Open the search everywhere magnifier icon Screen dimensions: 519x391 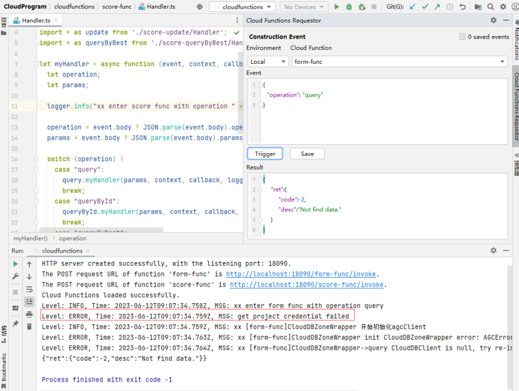point(491,6)
